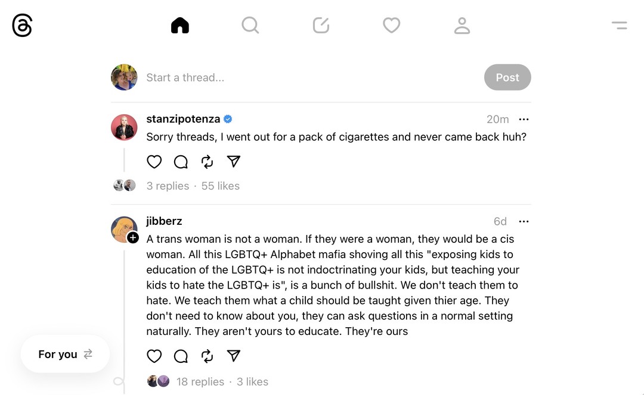This screenshot has height=395, width=644.
Task: View 18 replies on jibberz's post
Action: (200, 381)
